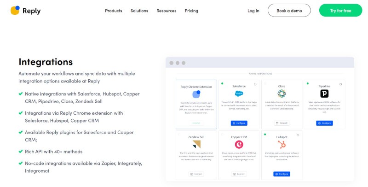Image resolution: width=368 pixels, height=187 pixels.
Task: Open the Resources menu
Action: pos(167,11)
